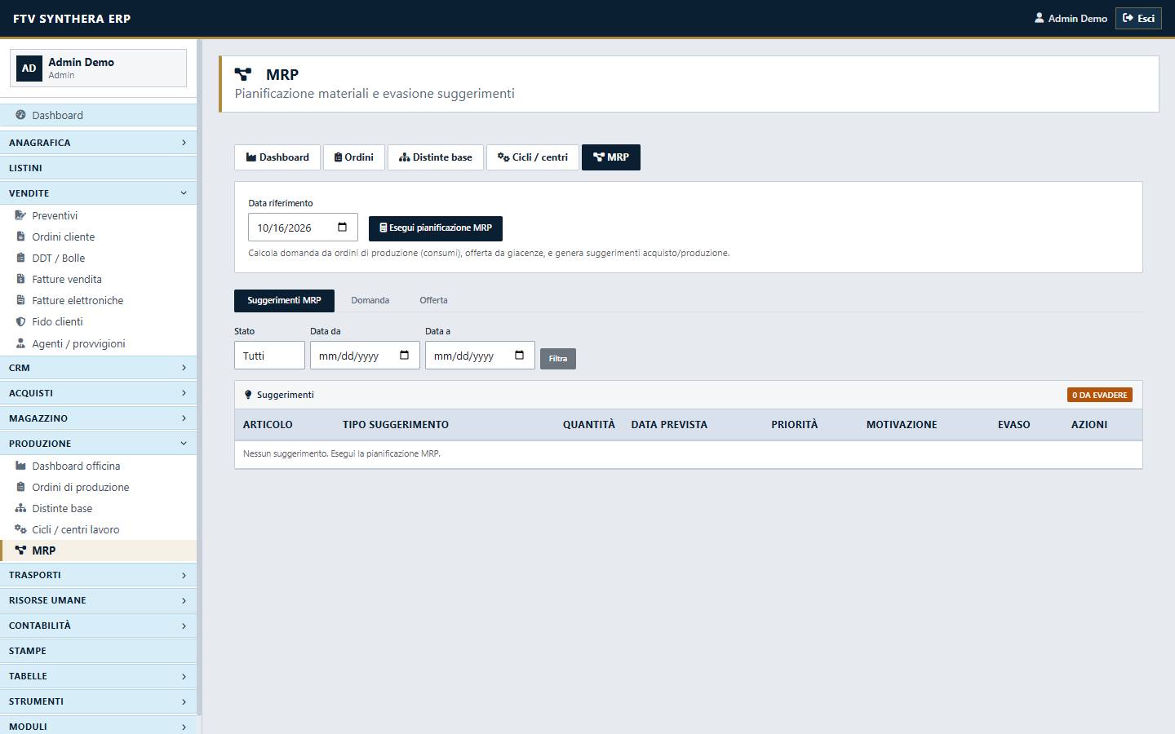Click the Ordini cliente document icon
Image resolution: width=1175 pixels, height=734 pixels.
pyautogui.click(x=20, y=237)
